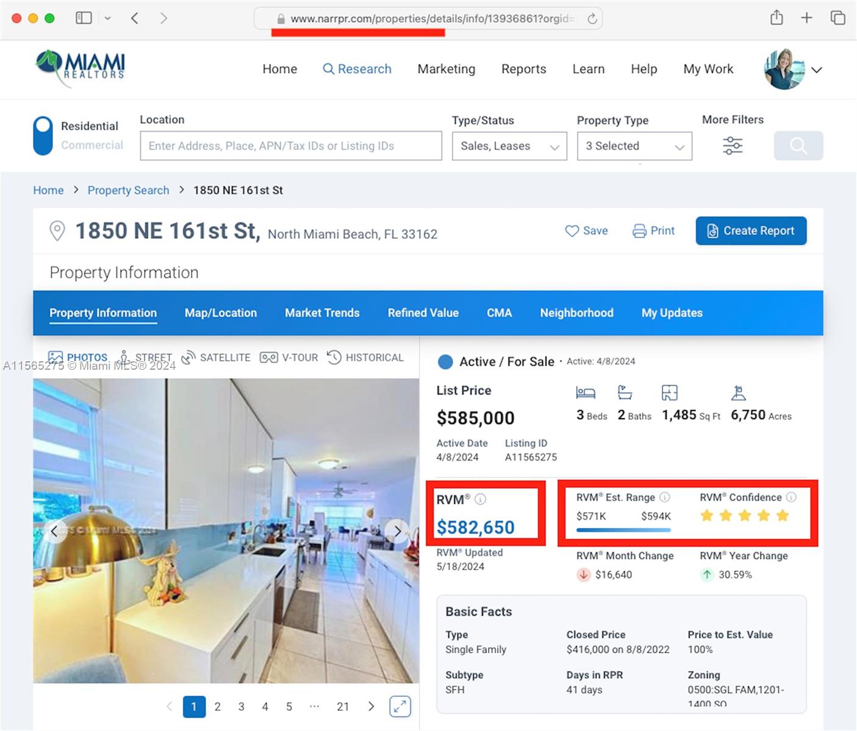Show the next property photo arrow
Screen dimensions: 857x731
[x=397, y=531]
